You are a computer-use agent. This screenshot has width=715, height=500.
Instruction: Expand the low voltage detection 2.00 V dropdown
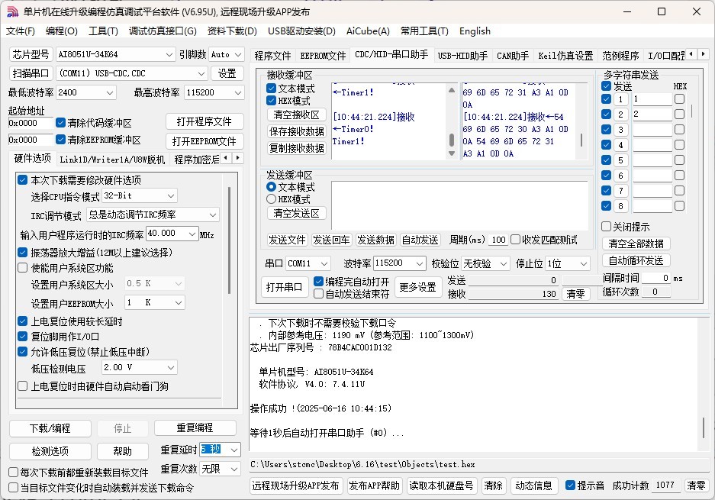pyautogui.click(x=171, y=367)
